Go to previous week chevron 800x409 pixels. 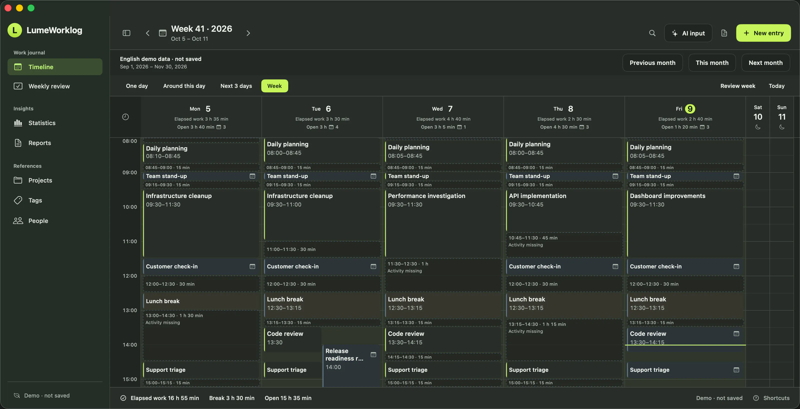pyautogui.click(x=147, y=33)
